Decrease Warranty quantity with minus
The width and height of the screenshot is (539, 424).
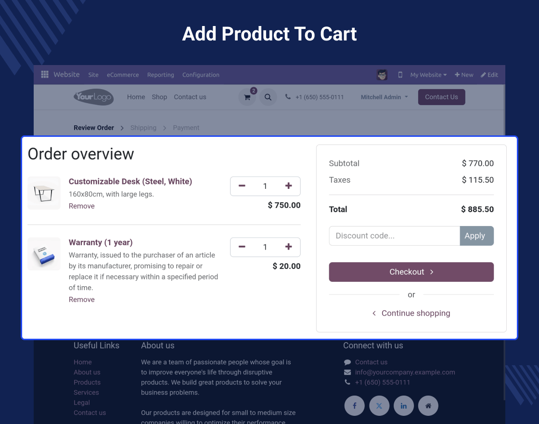[x=242, y=247]
